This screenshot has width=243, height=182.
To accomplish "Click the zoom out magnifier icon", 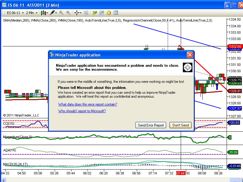I will coord(68,13).
